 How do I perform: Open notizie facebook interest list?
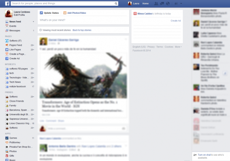coord(17,86)
